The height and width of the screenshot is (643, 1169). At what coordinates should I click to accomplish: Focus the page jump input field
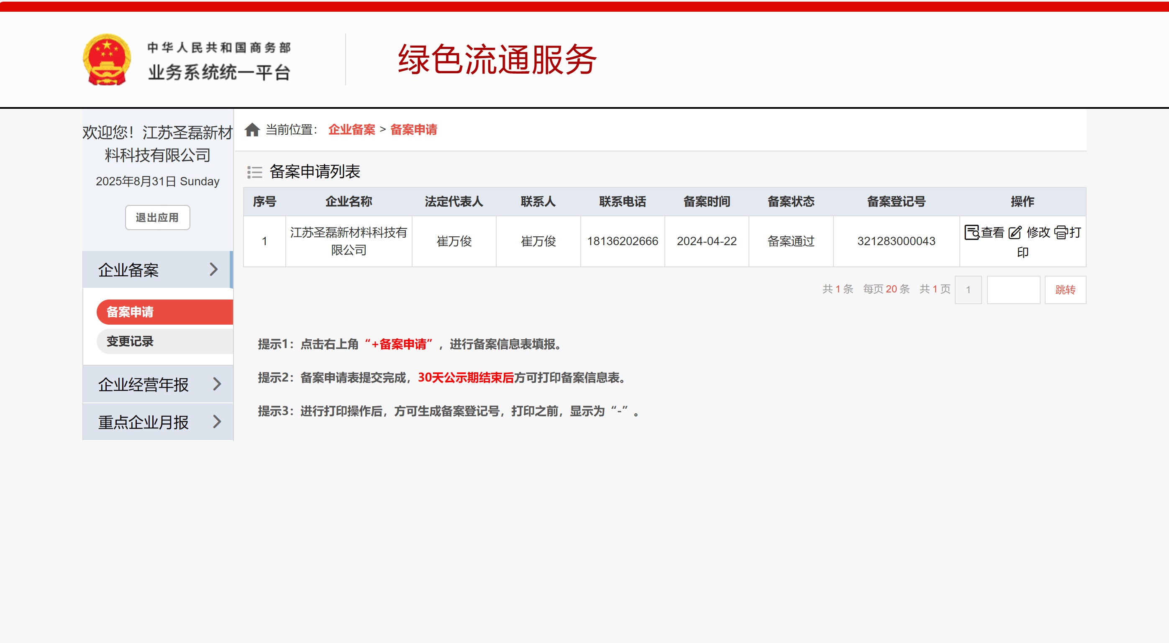1013,290
